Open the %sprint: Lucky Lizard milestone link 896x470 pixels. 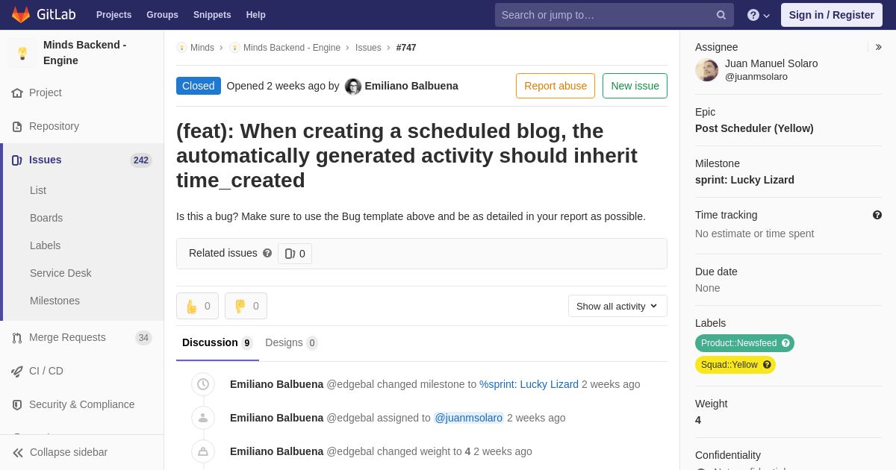(x=529, y=384)
